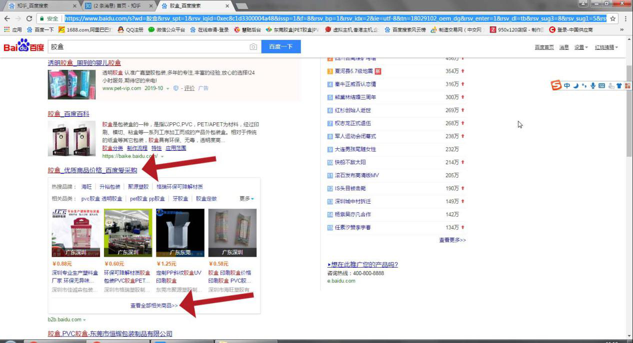The height and width of the screenshot is (343, 633).
Task: Reload the page with the refresh icon
Action: 29,18
